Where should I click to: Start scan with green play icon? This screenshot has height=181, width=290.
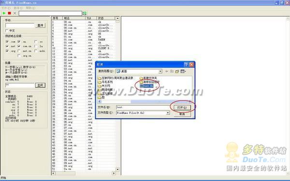[4, 13]
